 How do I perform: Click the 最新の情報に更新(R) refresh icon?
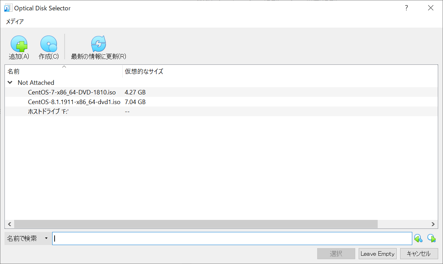98,44
